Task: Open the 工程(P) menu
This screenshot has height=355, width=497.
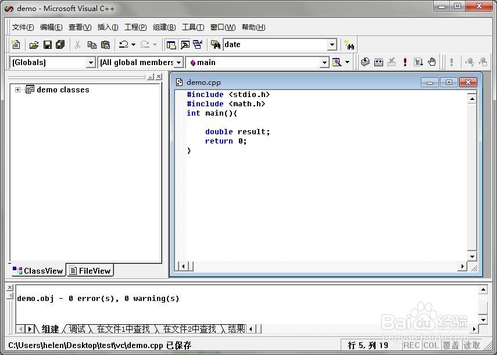Action: click(135, 27)
